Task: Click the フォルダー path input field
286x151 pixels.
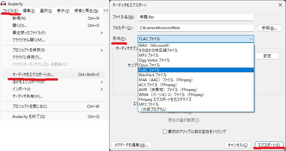Action: [x=196, y=28]
